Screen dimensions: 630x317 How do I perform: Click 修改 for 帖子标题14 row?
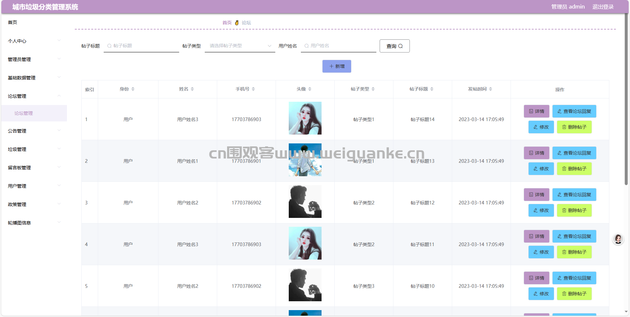point(541,127)
